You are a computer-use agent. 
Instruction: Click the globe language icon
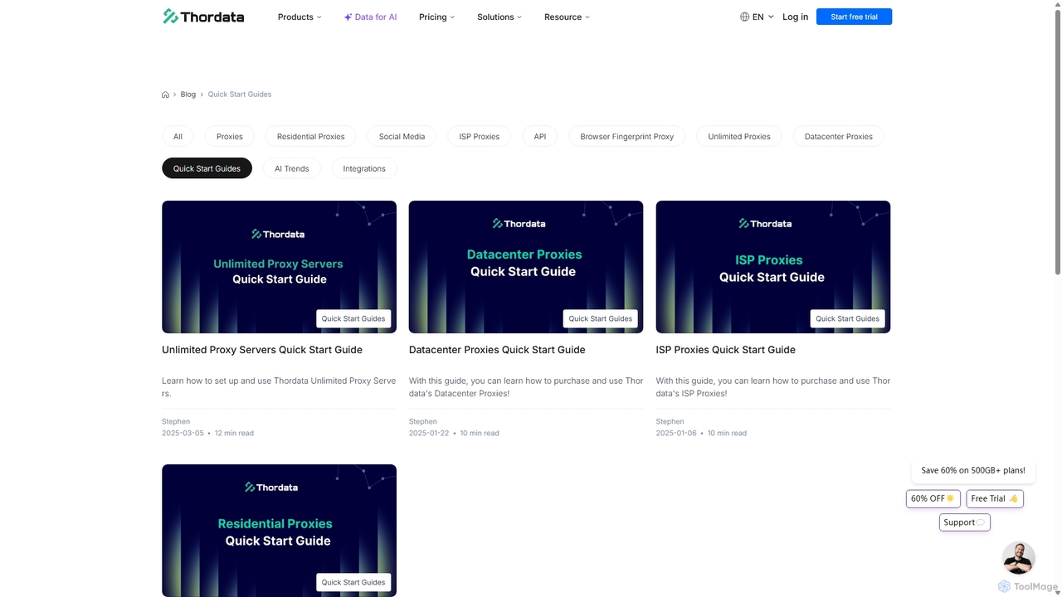744,17
